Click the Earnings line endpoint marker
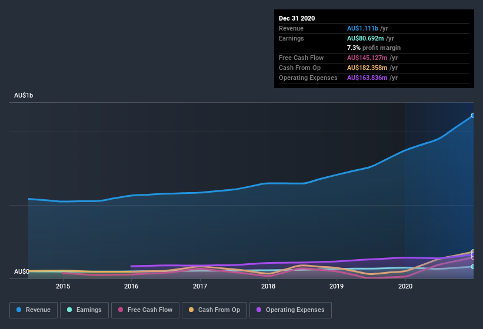The width and height of the screenshot is (483, 329). coord(473,267)
